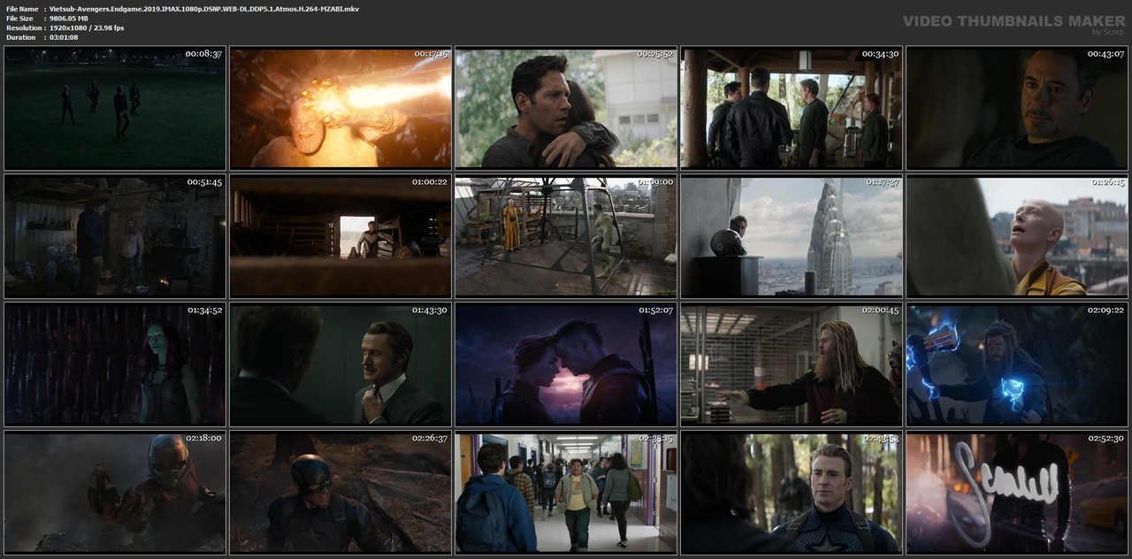Open the green-skinned woman thumbnail at 01:34:52
This screenshot has height=559, width=1132.
pyautogui.click(x=115, y=364)
